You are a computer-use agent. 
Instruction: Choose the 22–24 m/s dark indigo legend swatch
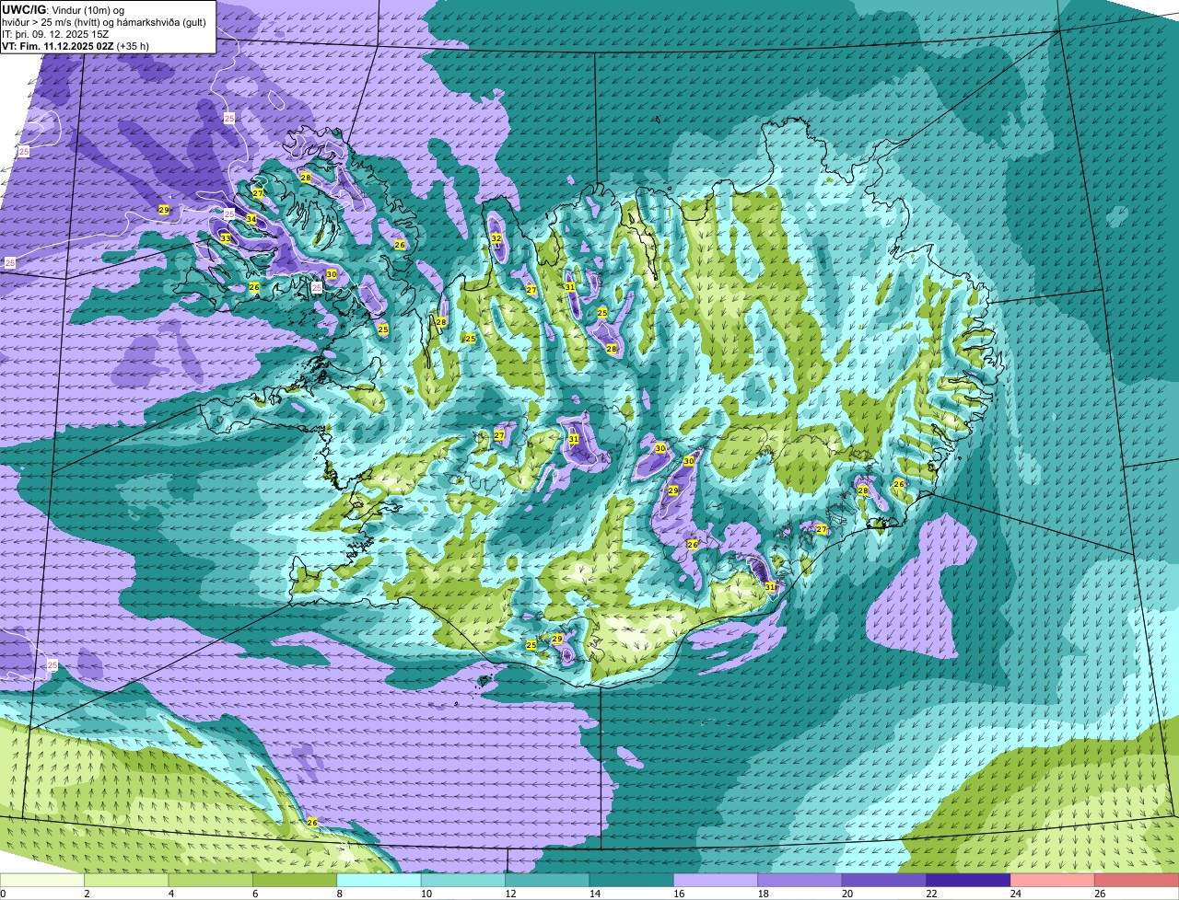click(969, 881)
